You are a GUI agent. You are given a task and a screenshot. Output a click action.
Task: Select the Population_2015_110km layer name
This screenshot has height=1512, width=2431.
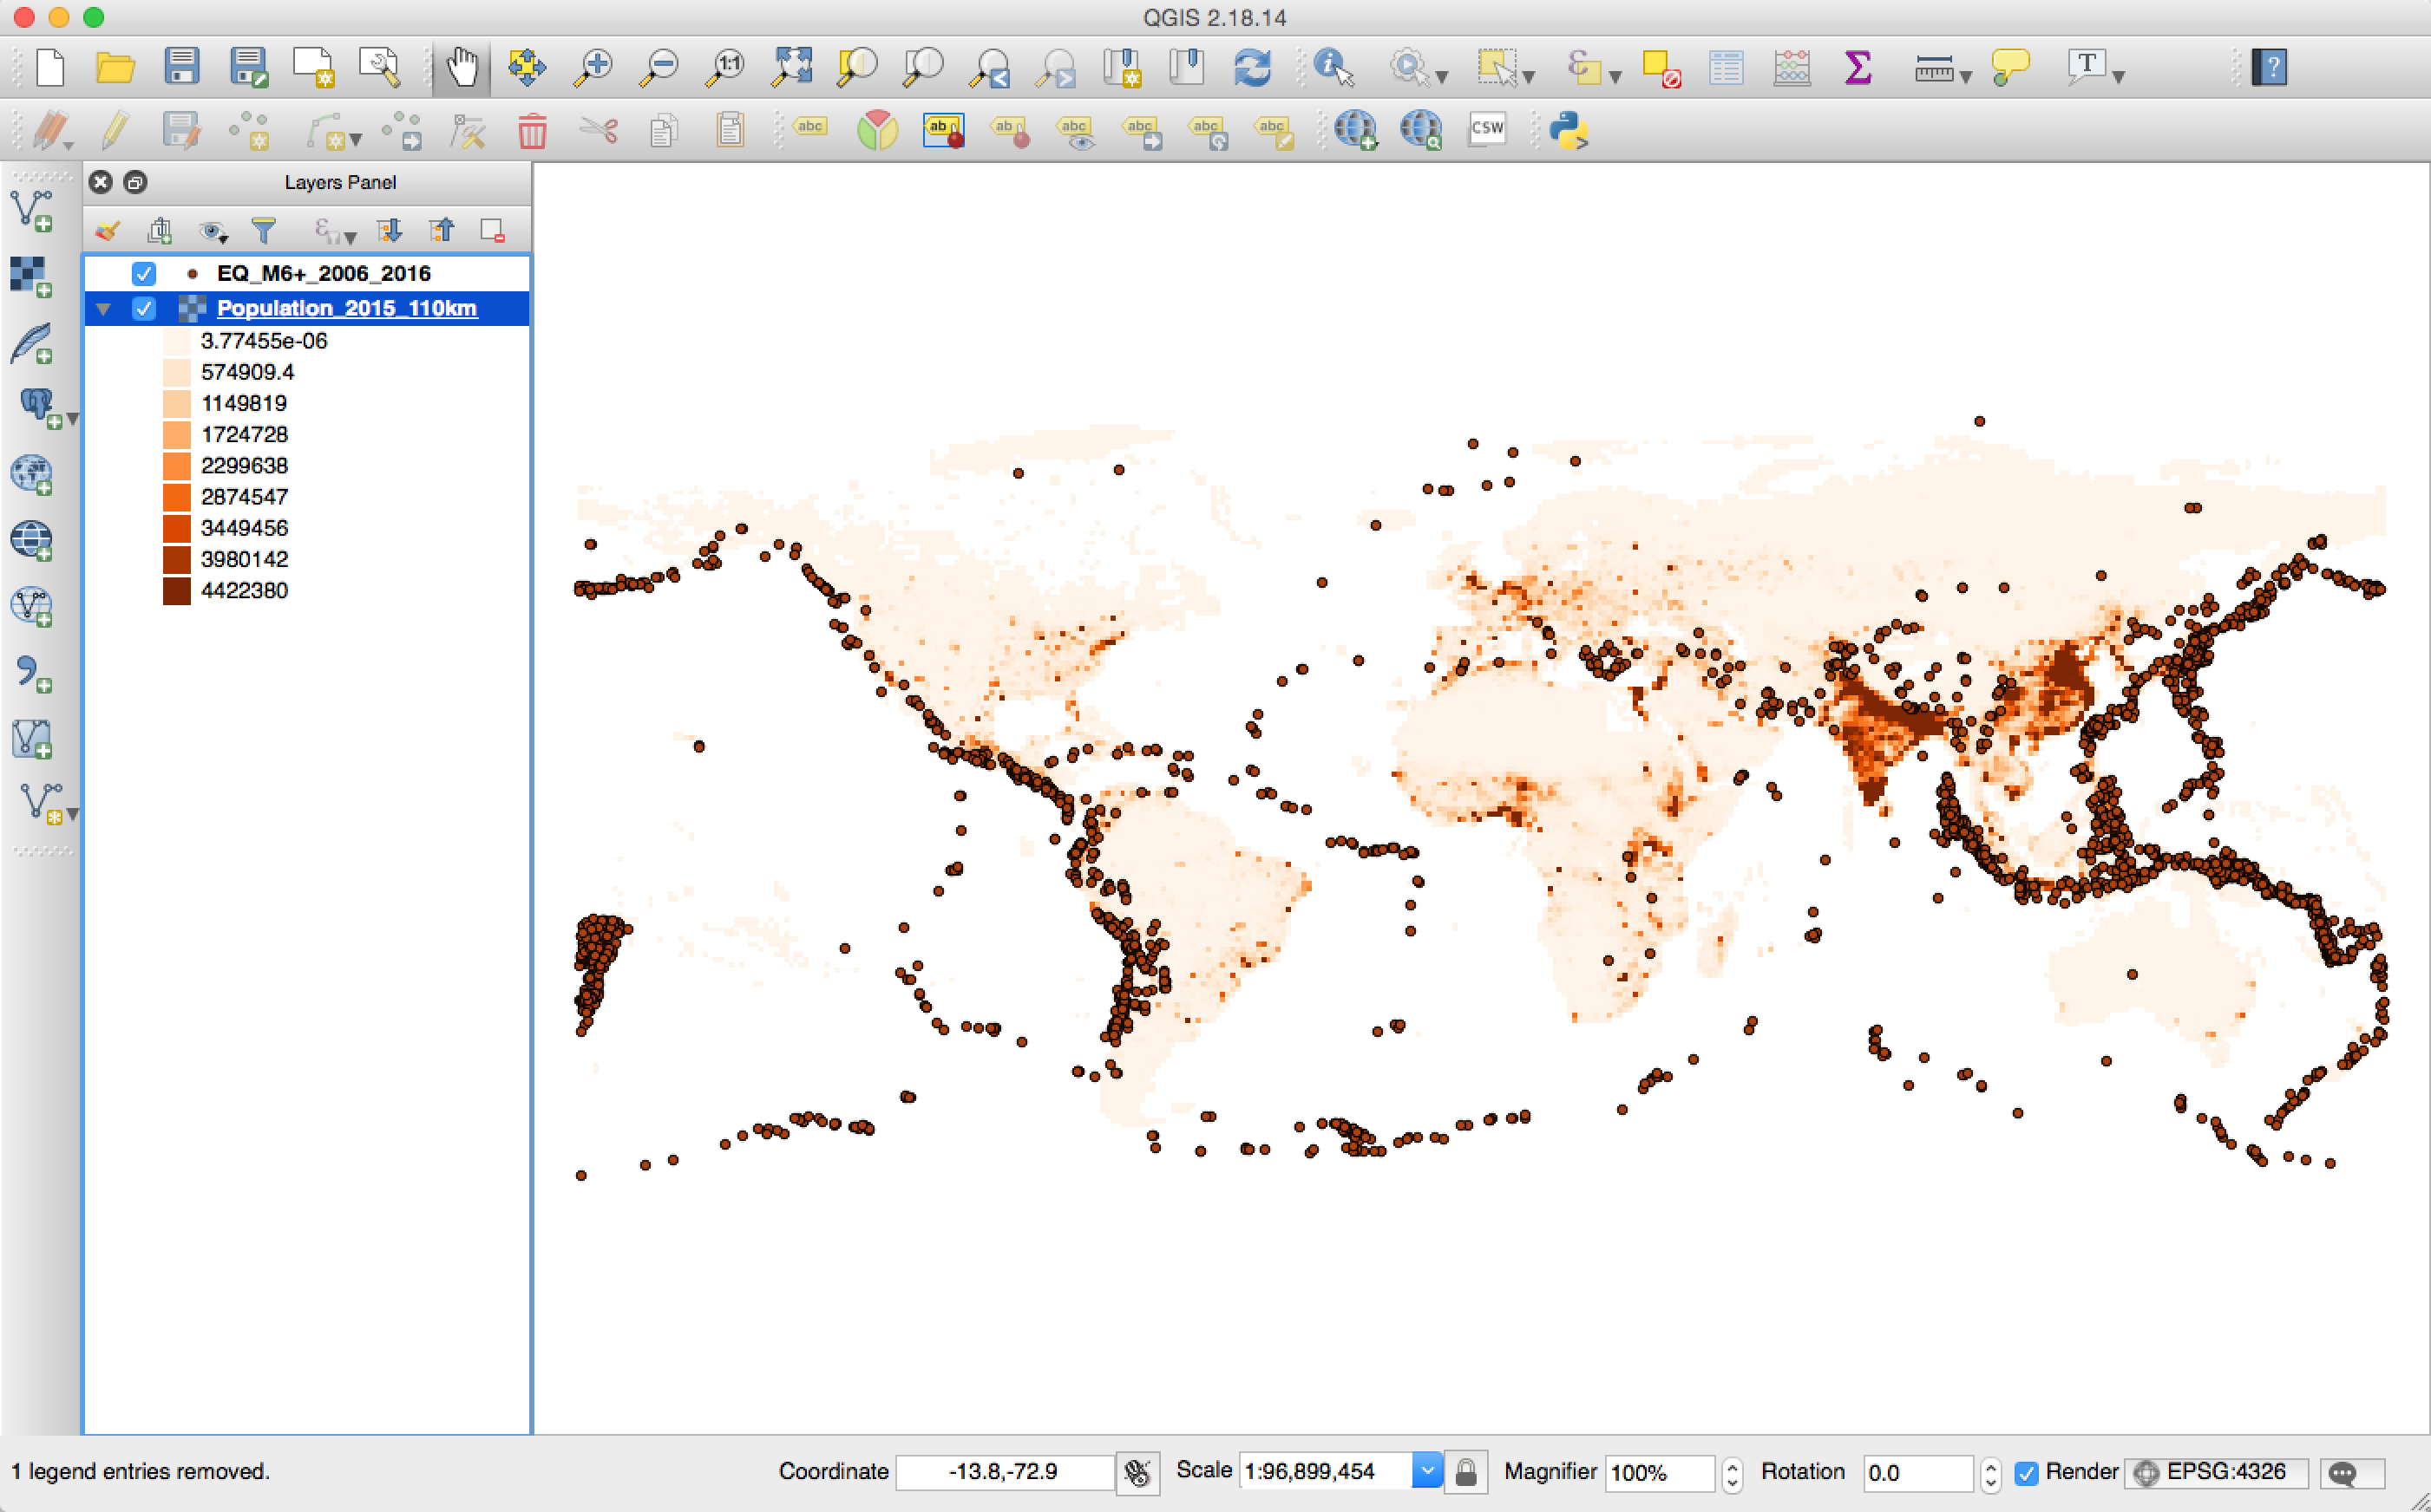[346, 308]
